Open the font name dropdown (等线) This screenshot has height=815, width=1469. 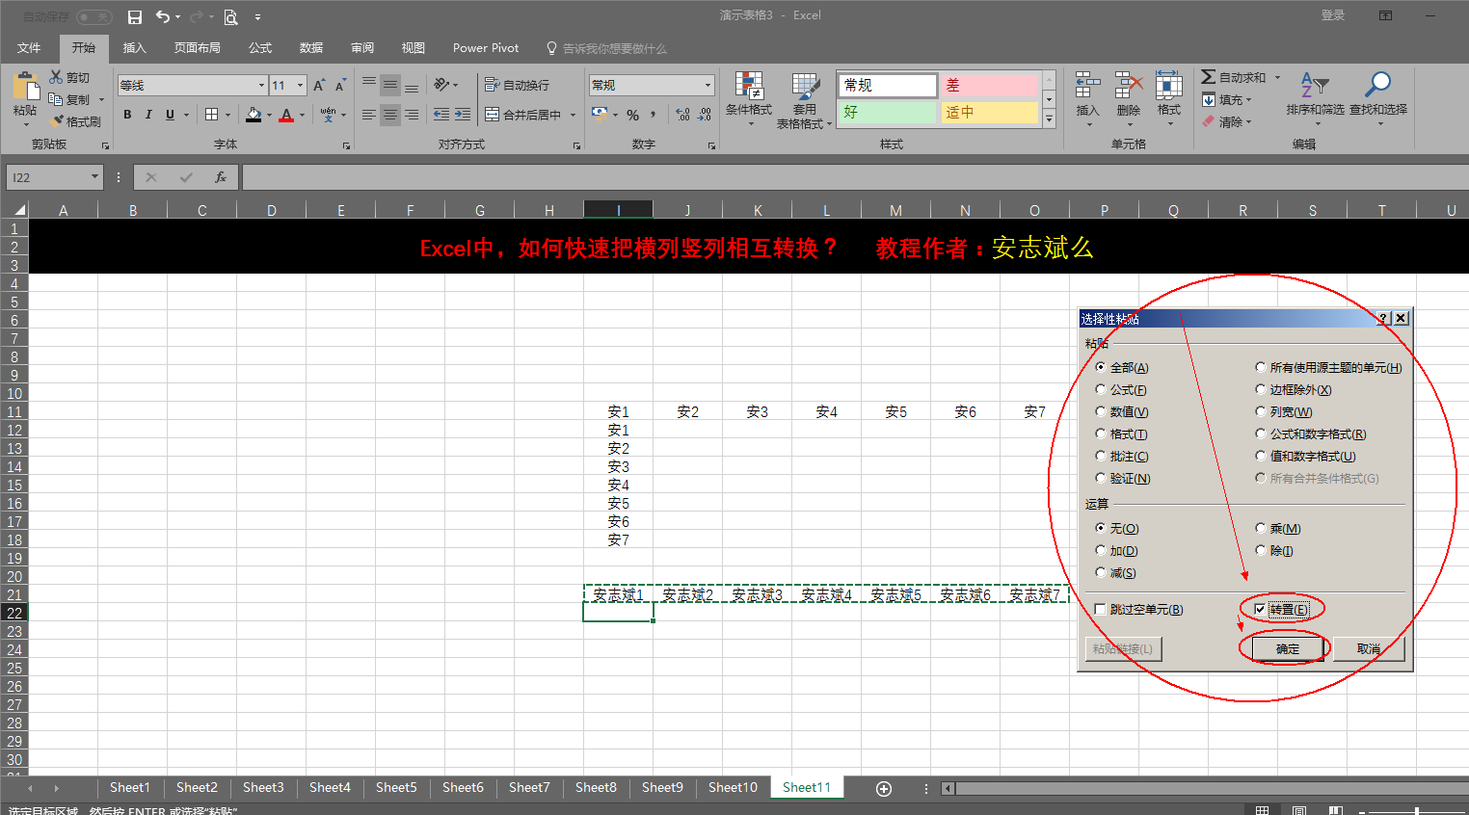(261, 86)
